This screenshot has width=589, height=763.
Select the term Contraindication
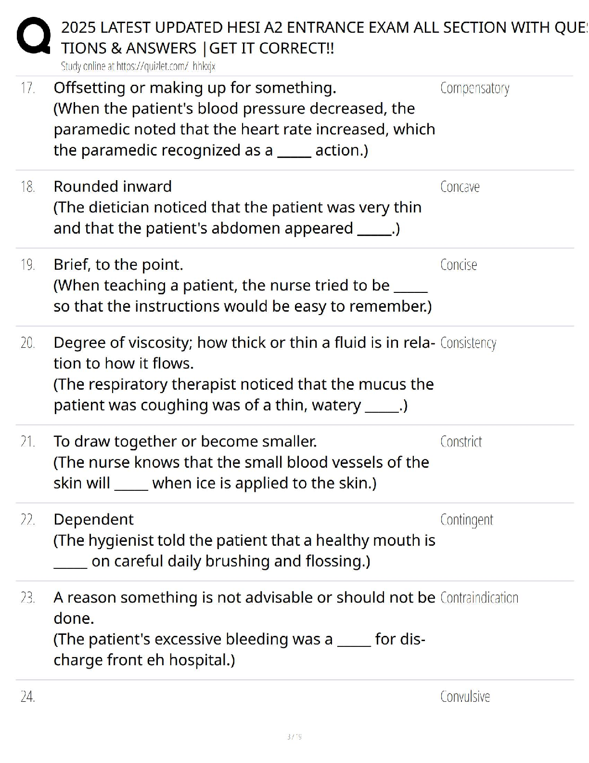click(479, 598)
